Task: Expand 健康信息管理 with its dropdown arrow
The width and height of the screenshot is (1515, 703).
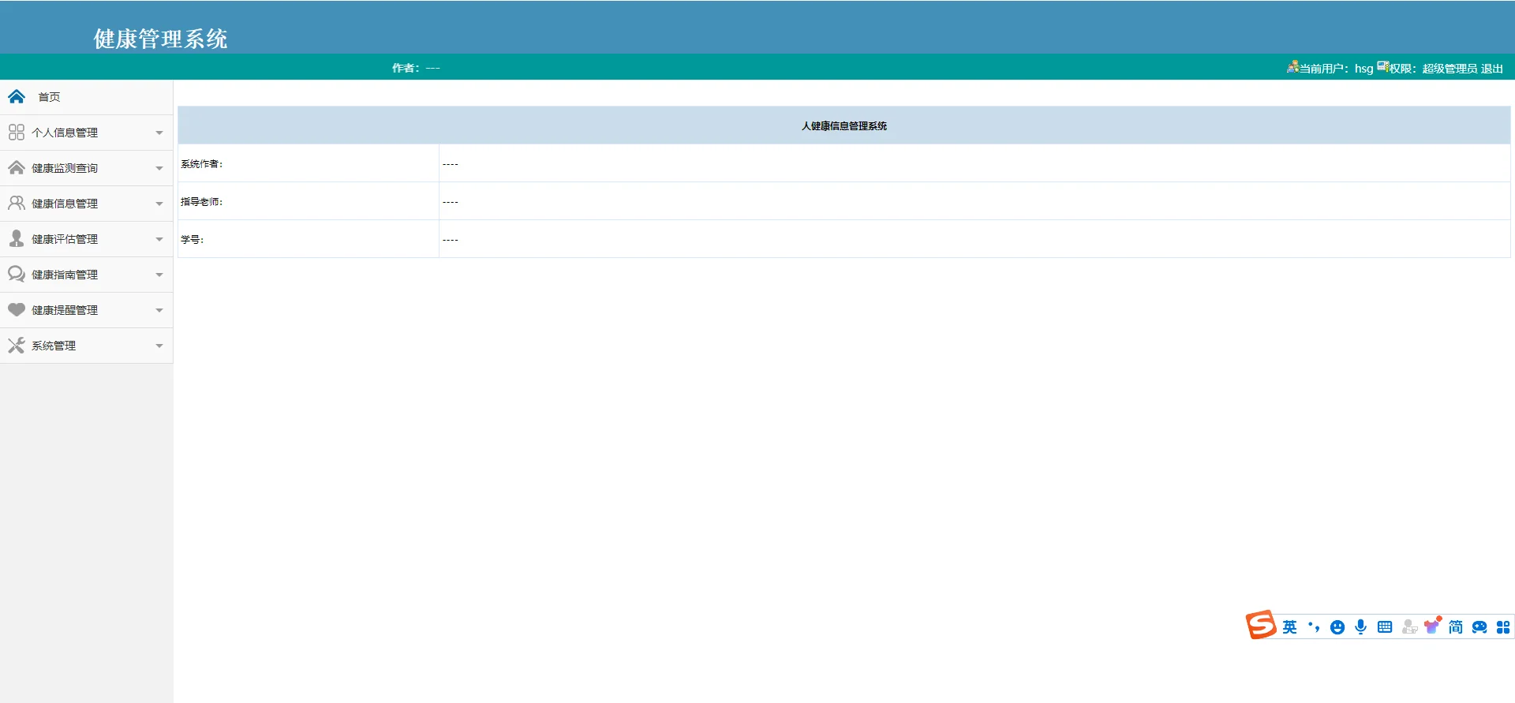Action: tap(159, 204)
